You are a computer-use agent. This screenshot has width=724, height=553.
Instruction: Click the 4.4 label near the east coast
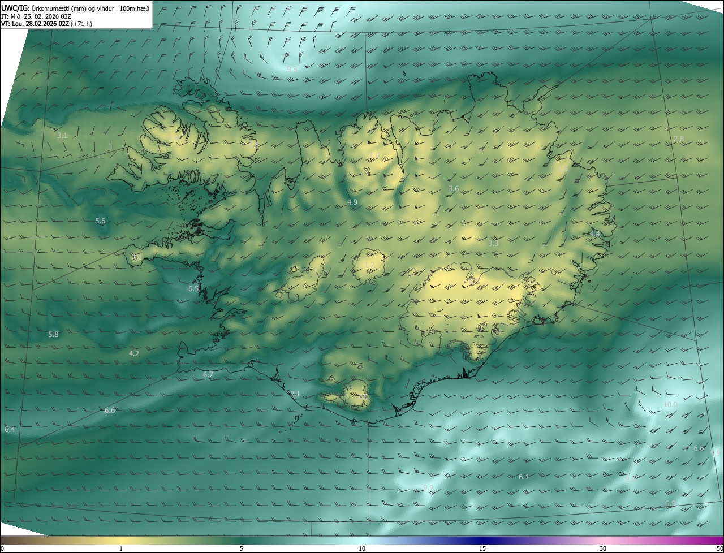click(x=594, y=234)
